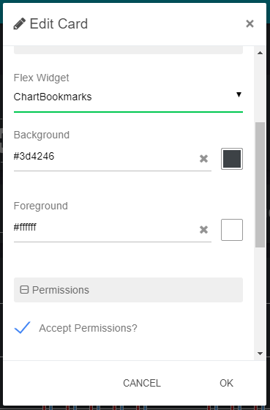Click the Background hex input field
270x410 pixels.
[x=105, y=157]
